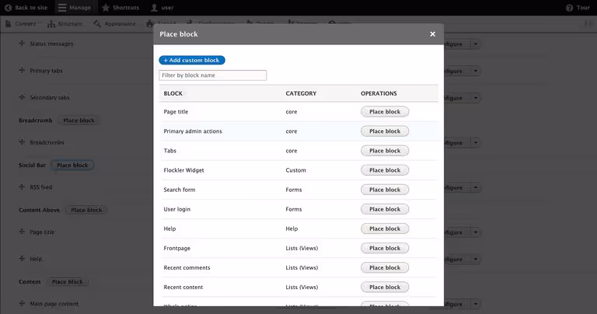Image resolution: width=597 pixels, height=314 pixels.
Task: Place the User login block
Action: point(385,209)
